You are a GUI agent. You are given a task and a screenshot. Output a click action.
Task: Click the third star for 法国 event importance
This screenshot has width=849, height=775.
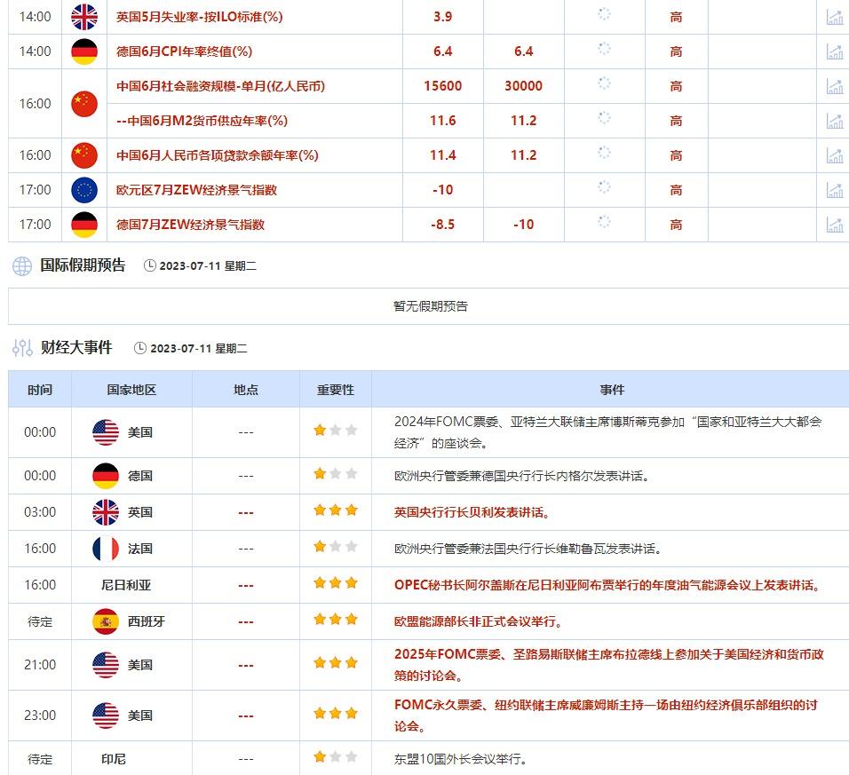349,549
